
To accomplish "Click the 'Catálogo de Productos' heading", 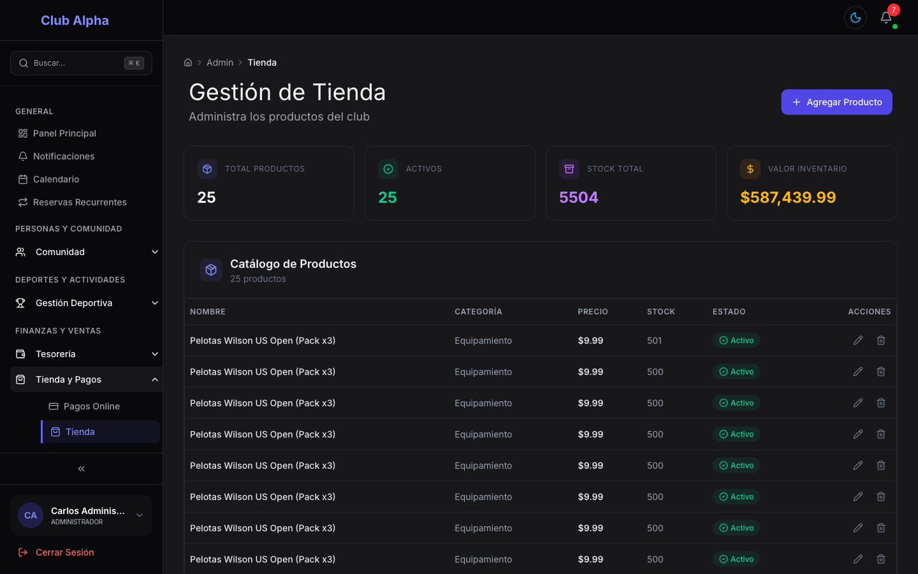I will tap(293, 264).
